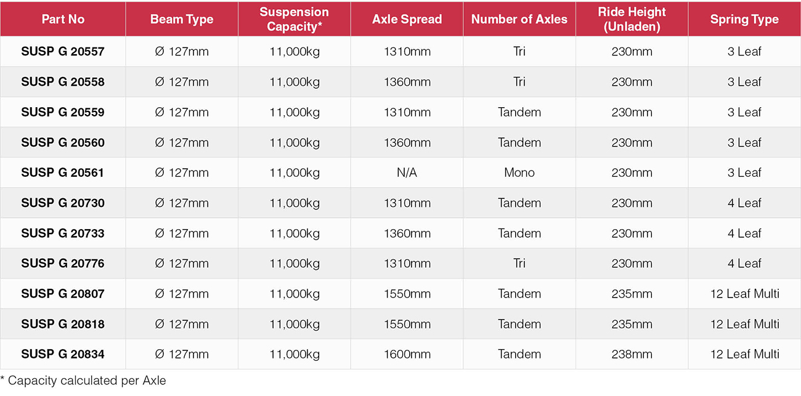Select the Mono axle cell
Viewport: 801px width, 396px height.
point(519,172)
